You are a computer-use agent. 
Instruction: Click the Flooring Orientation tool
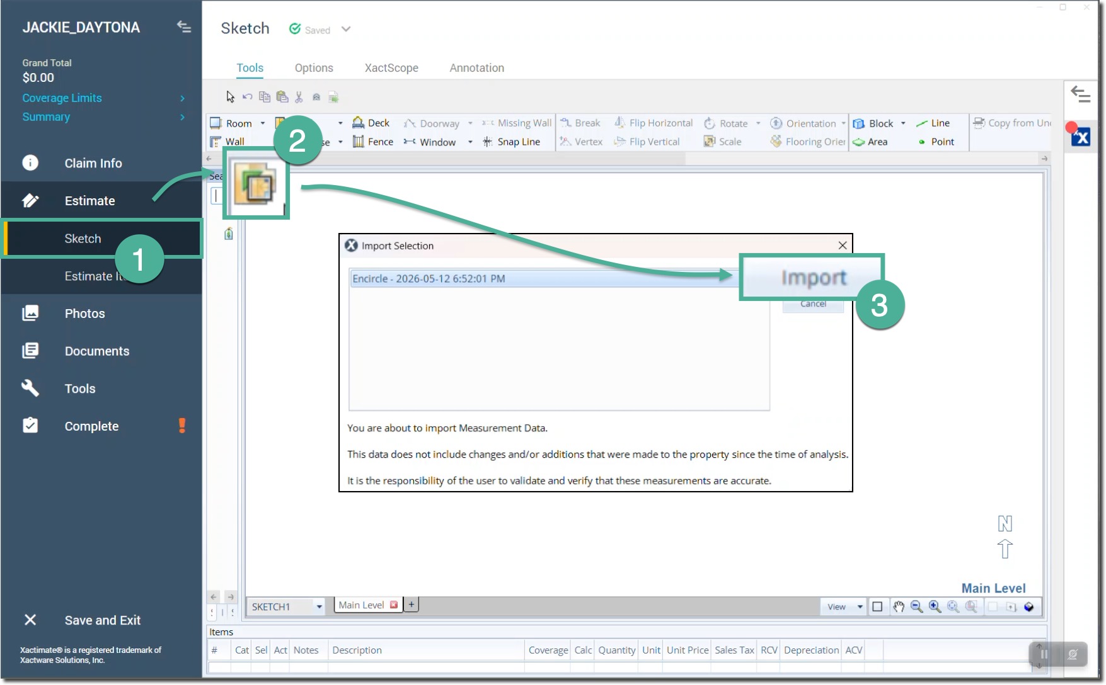pos(808,142)
